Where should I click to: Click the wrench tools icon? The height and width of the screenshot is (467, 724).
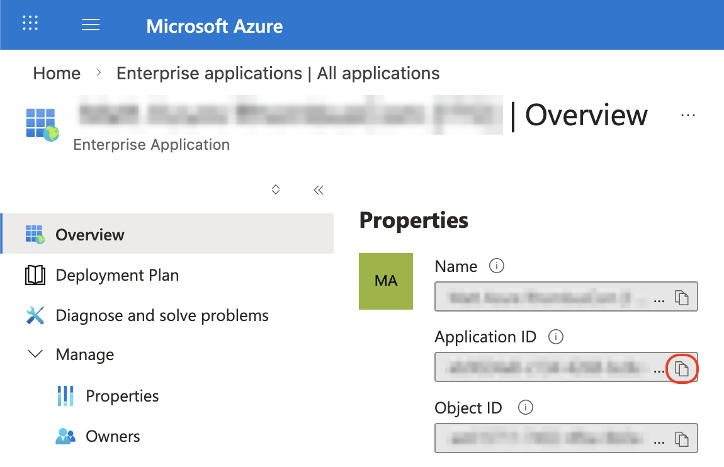(x=35, y=316)
